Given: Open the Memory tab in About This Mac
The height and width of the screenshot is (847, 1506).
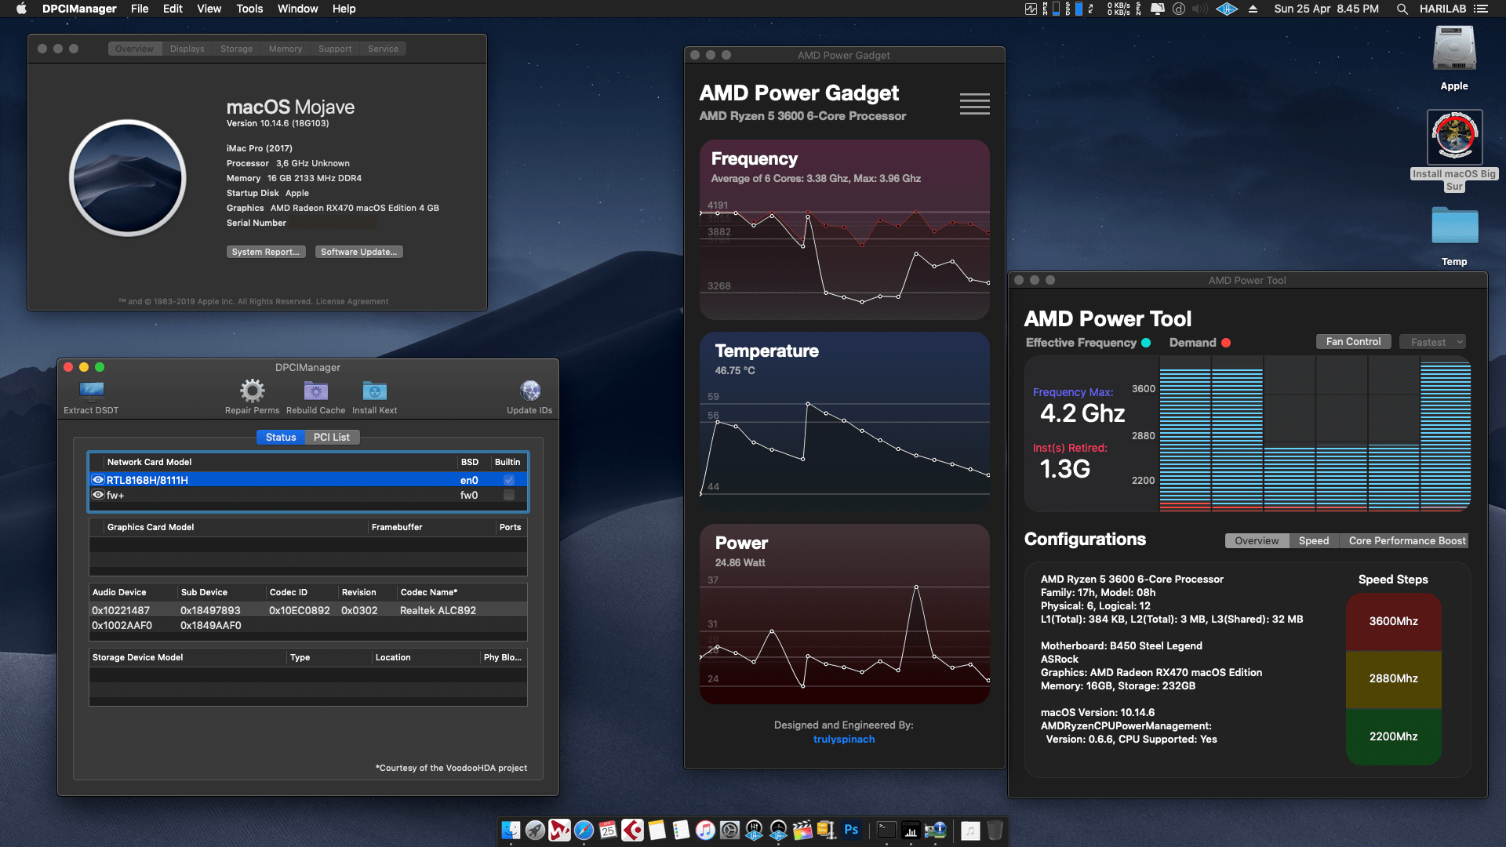Looking at the screenshot, I should (x=285, y=49).
